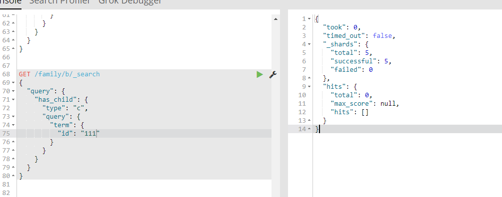
Task: Open the wrench options menu
Action: tap(273, 74)
